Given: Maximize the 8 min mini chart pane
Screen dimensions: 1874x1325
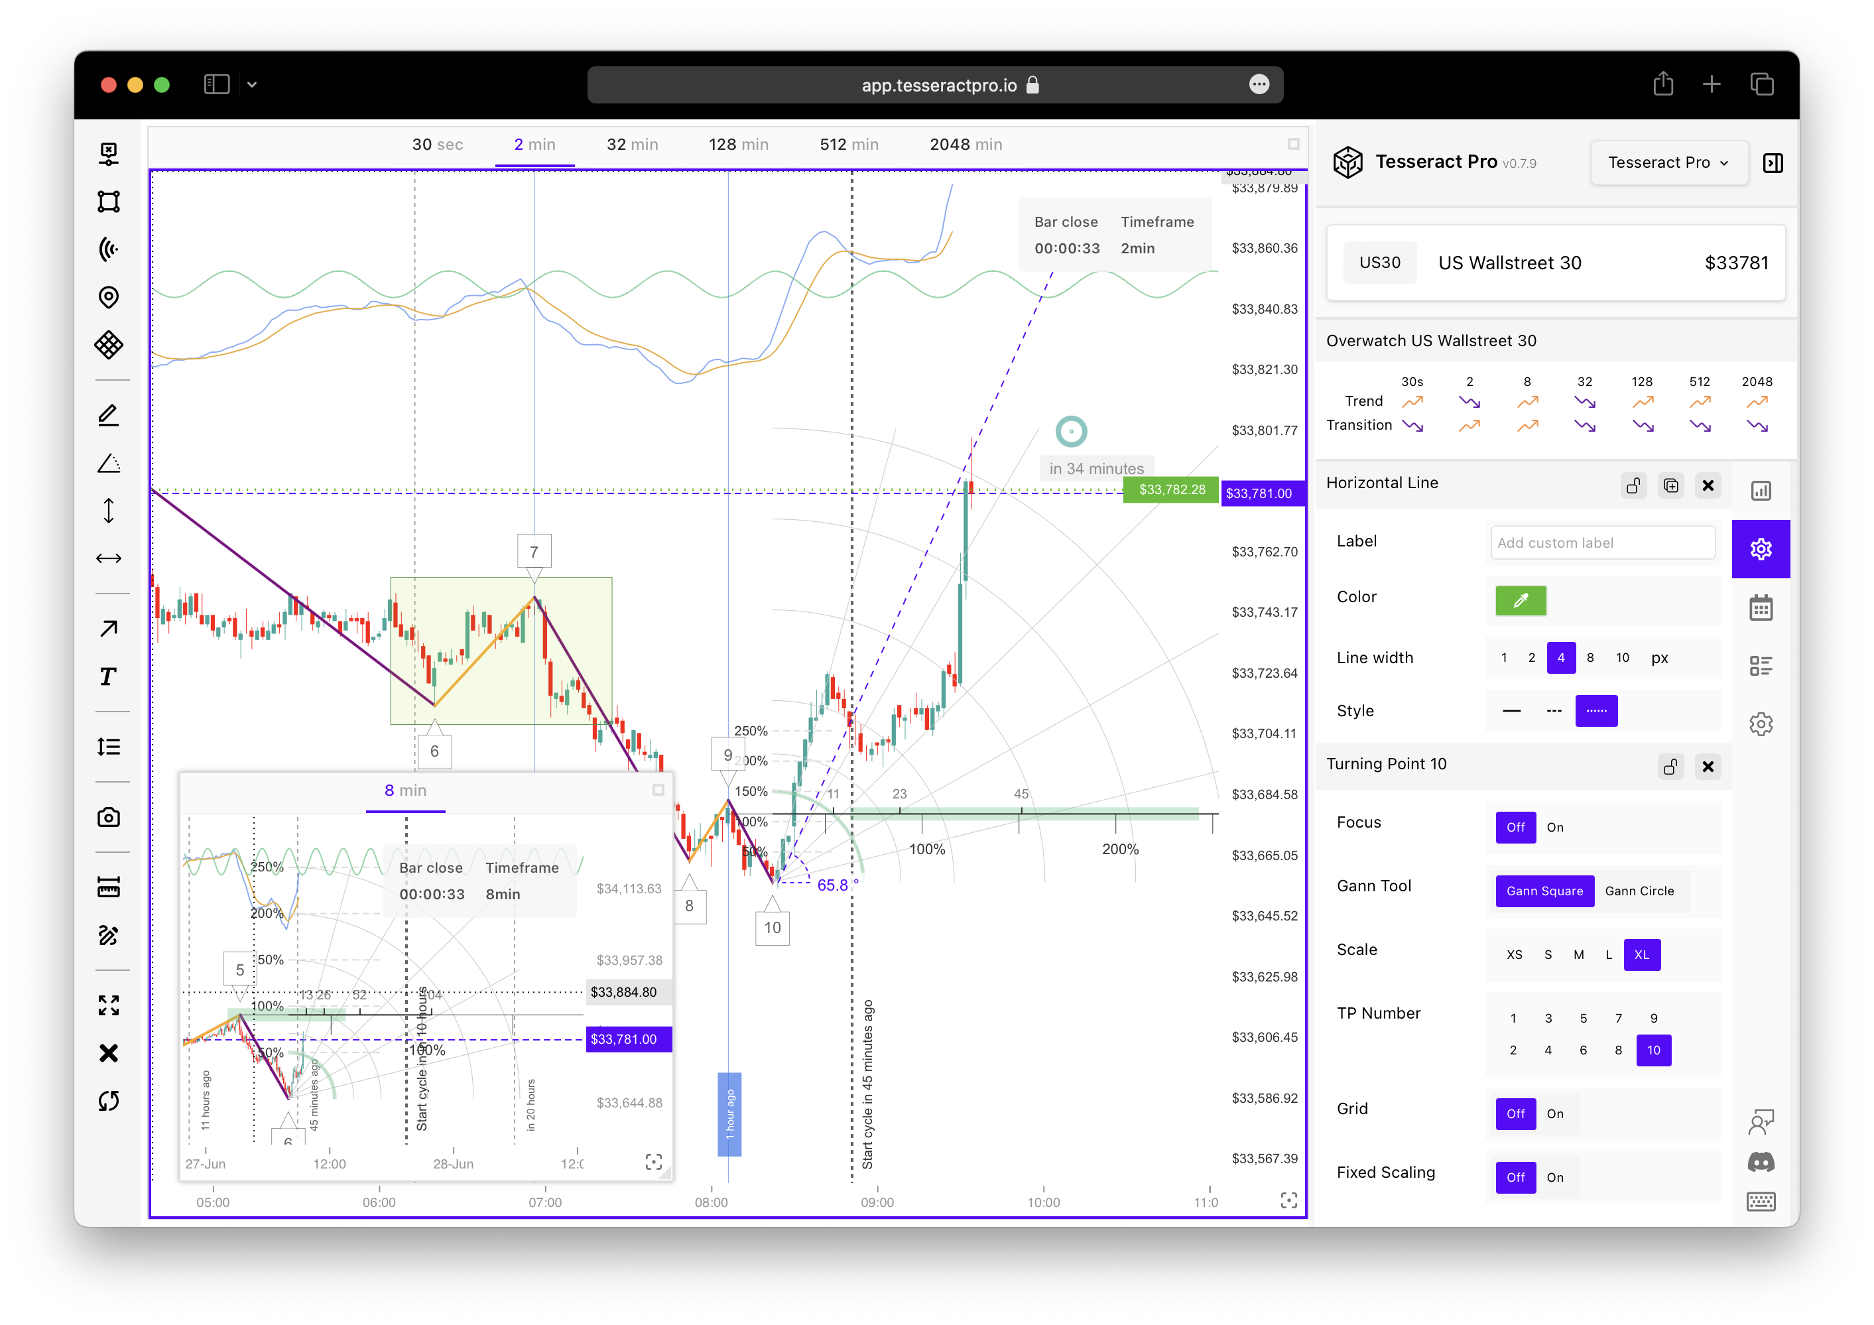Looking at the screenshot, I should tap(658, 789).
